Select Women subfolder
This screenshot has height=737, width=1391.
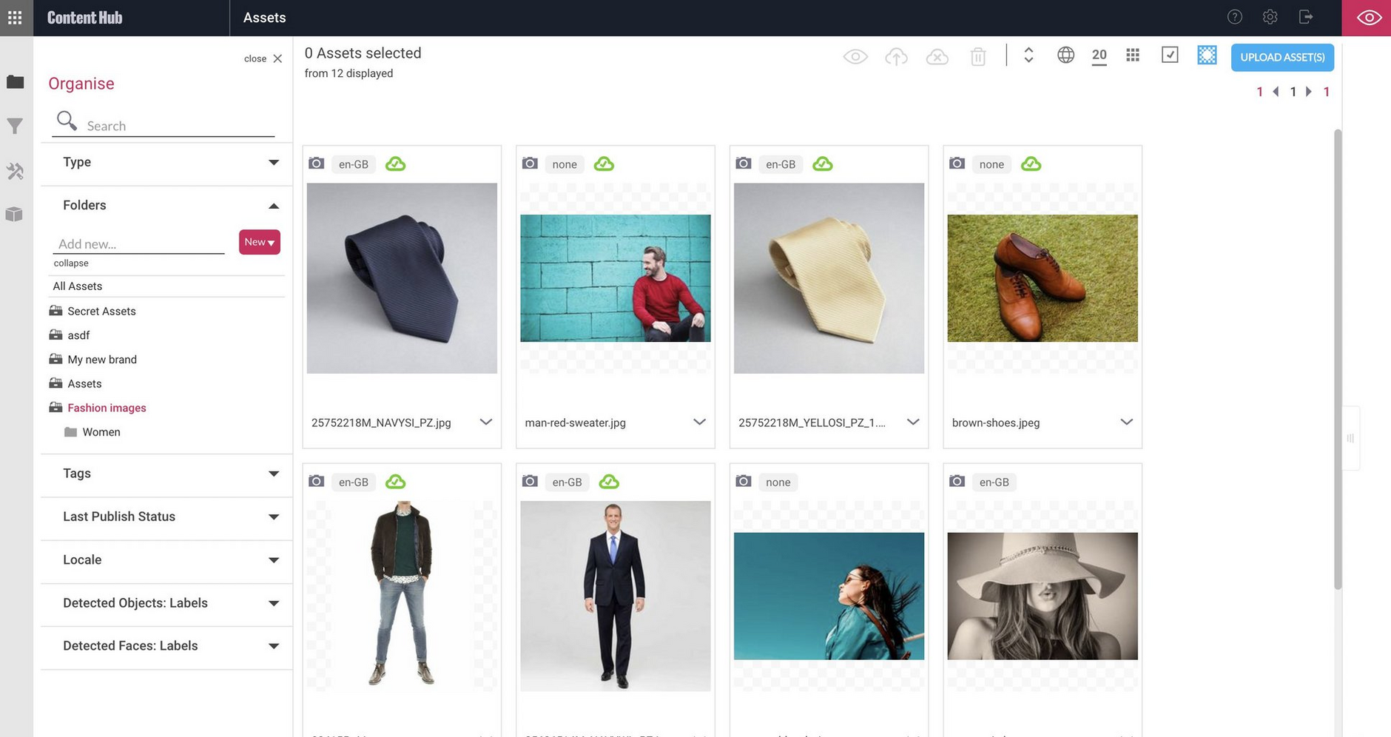101,431
